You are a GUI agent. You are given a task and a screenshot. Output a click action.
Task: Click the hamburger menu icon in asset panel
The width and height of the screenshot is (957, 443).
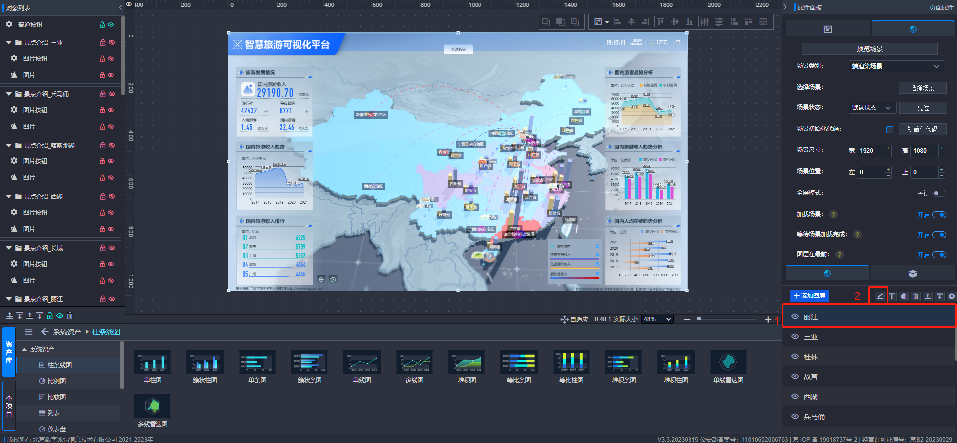[29, 332]
